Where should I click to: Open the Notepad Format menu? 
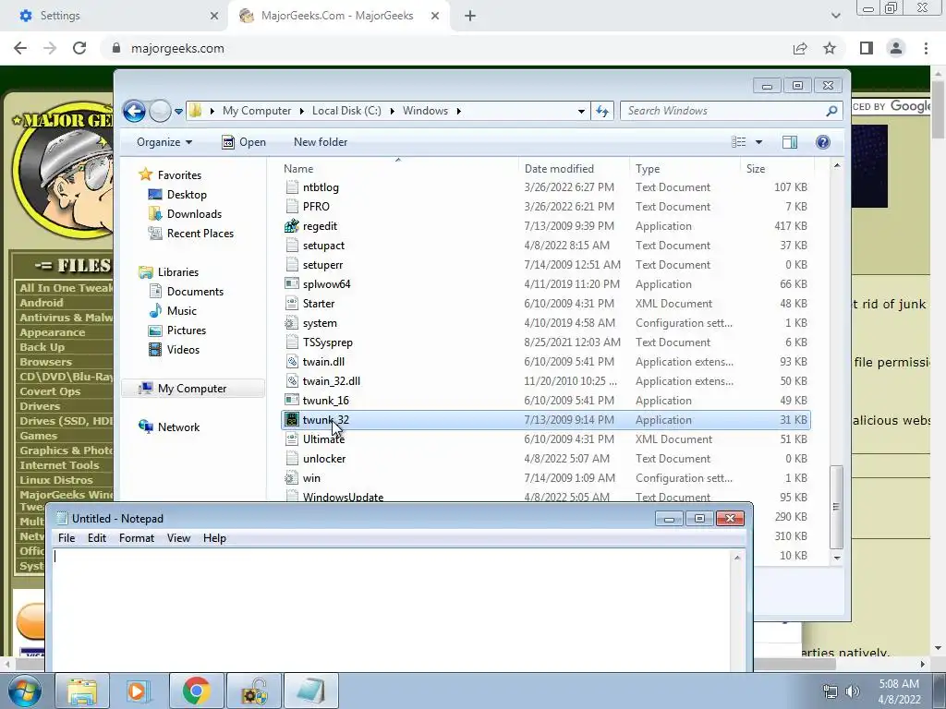point(137,538)
